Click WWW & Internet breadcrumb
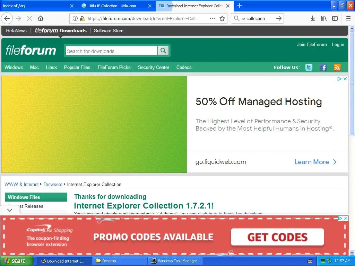The width and height of the screenshot is (355, 266). pyautogui.click(x=21, y=184)
